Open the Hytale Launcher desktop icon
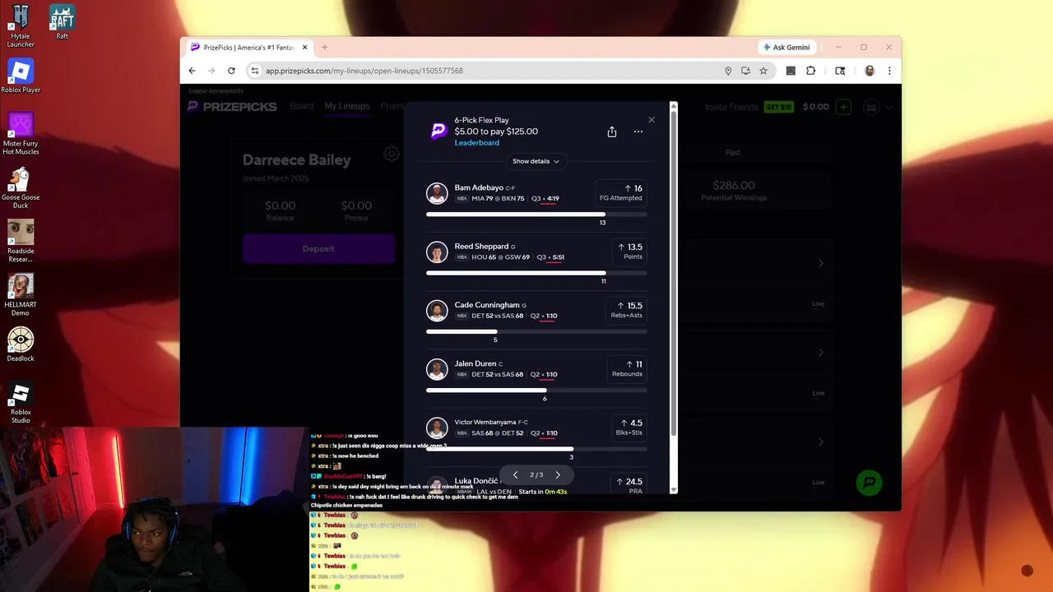The image size is (1053, 592). [x=21, y=25]
